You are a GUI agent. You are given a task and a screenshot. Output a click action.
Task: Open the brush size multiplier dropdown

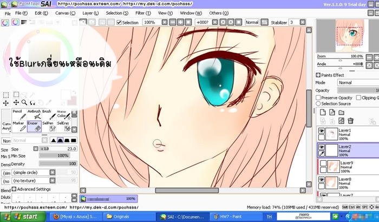(36, 149)
